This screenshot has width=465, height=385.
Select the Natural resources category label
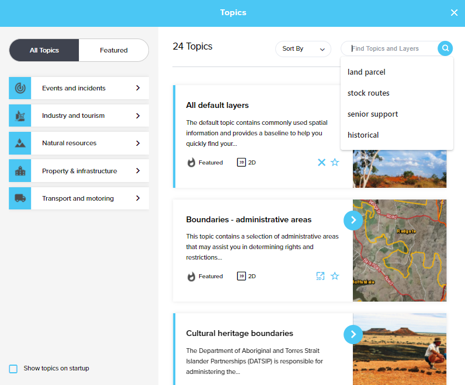pos(69,143)
